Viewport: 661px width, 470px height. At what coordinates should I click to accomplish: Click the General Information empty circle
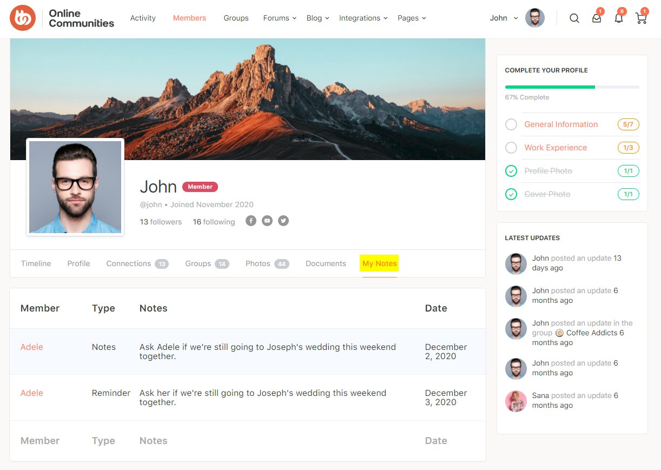tap(511, 124)
